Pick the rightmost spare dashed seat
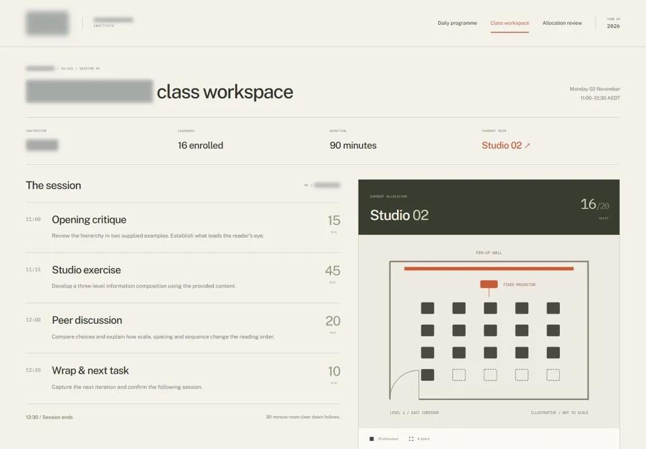 point(553,375)
